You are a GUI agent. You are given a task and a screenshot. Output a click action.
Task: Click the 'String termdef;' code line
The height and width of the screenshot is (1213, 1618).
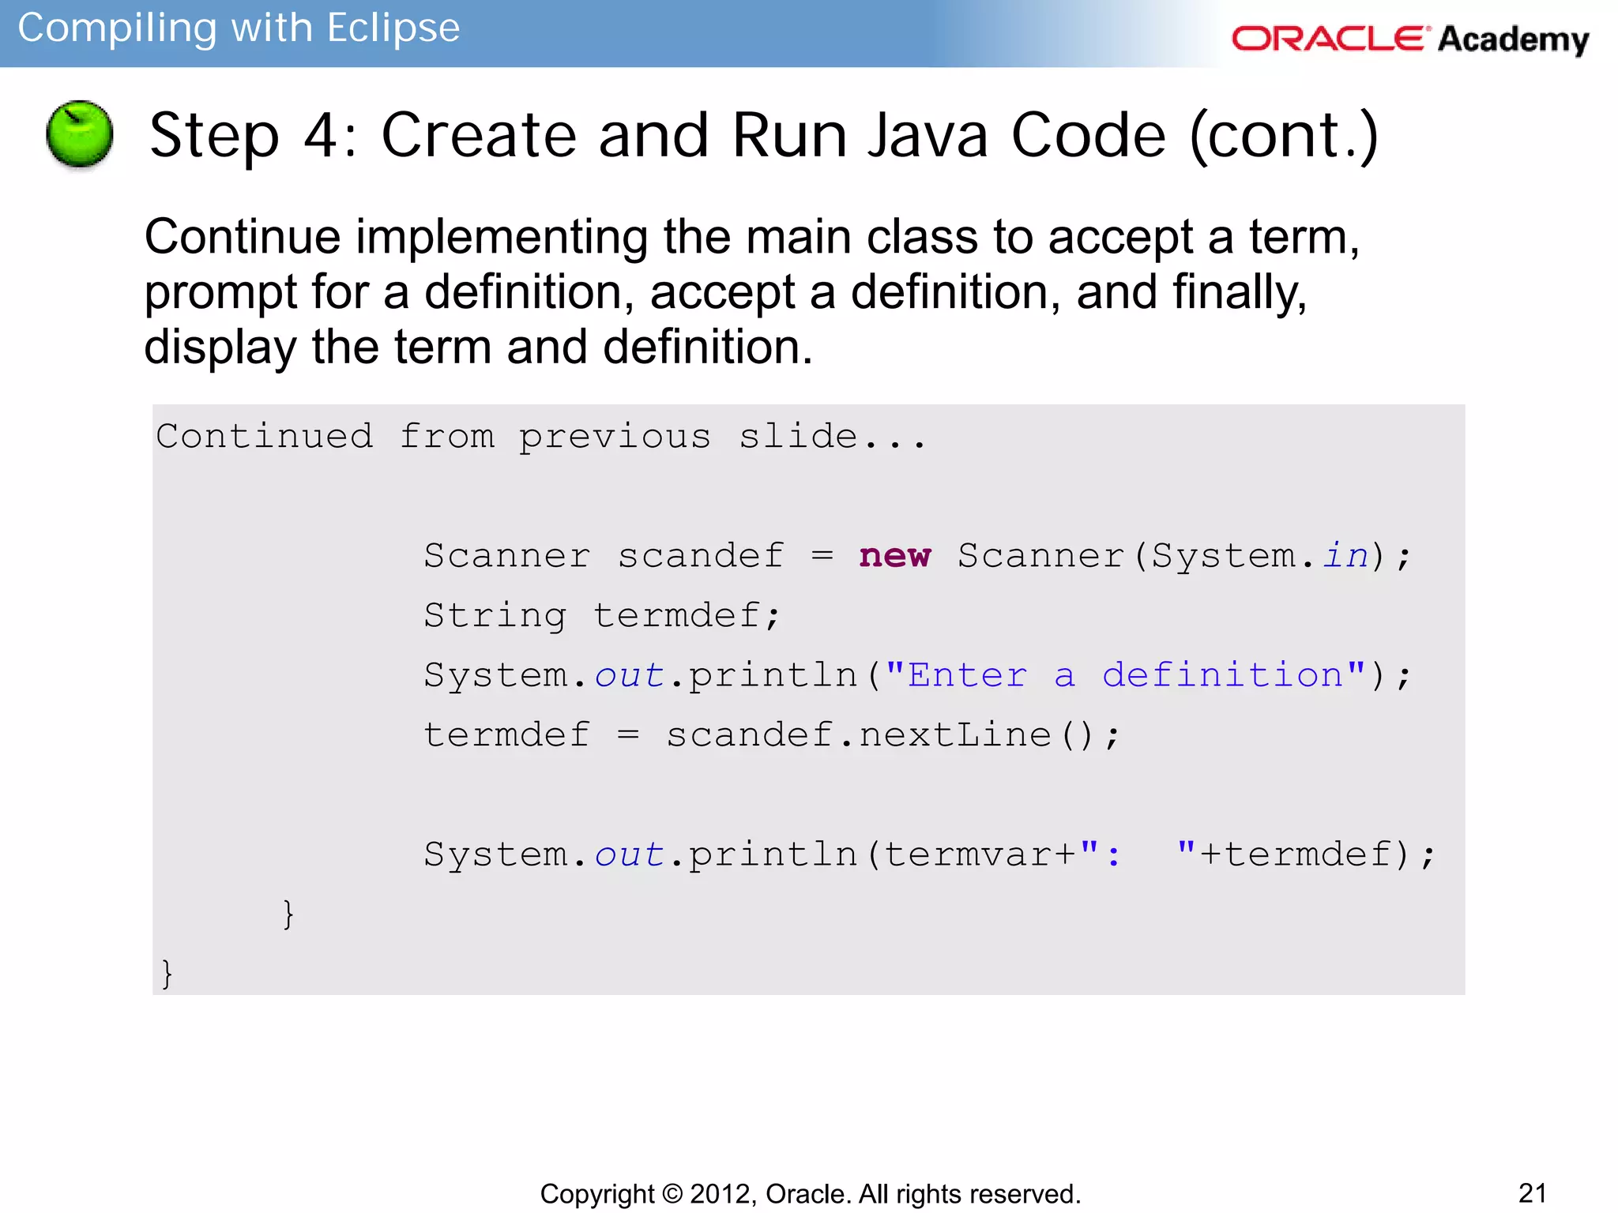[x=602, y=616]
